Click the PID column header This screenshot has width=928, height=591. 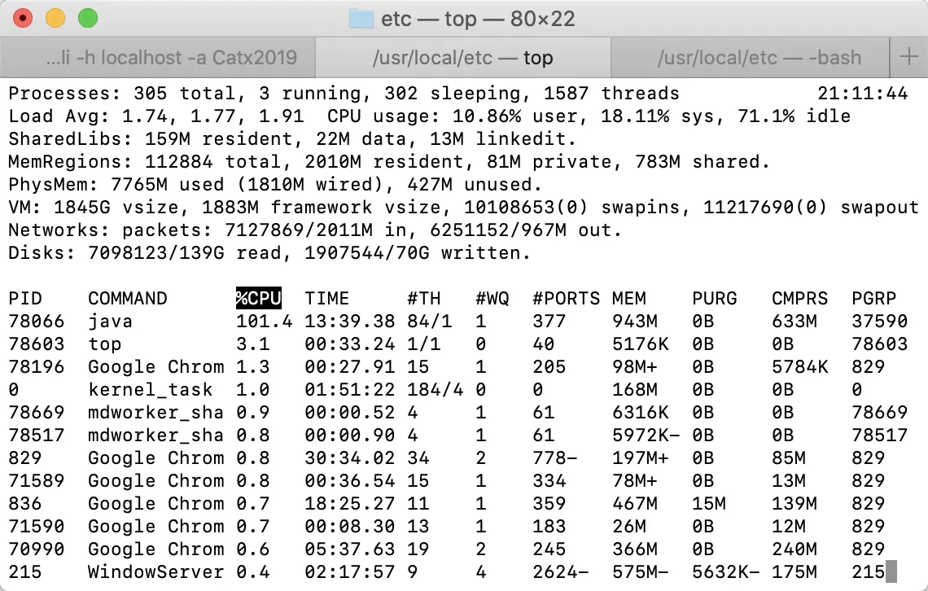25,298
